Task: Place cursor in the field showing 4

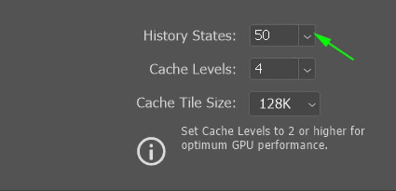Action: 274,69
